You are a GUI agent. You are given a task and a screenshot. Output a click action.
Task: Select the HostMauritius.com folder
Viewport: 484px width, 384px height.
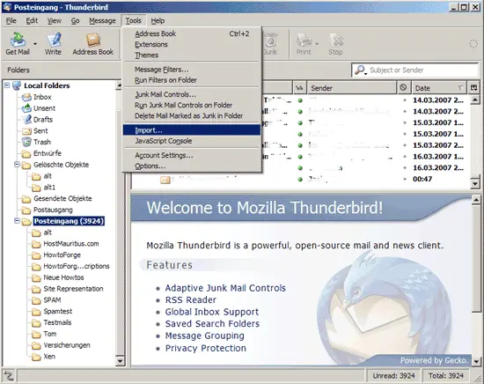coord(71,244)
